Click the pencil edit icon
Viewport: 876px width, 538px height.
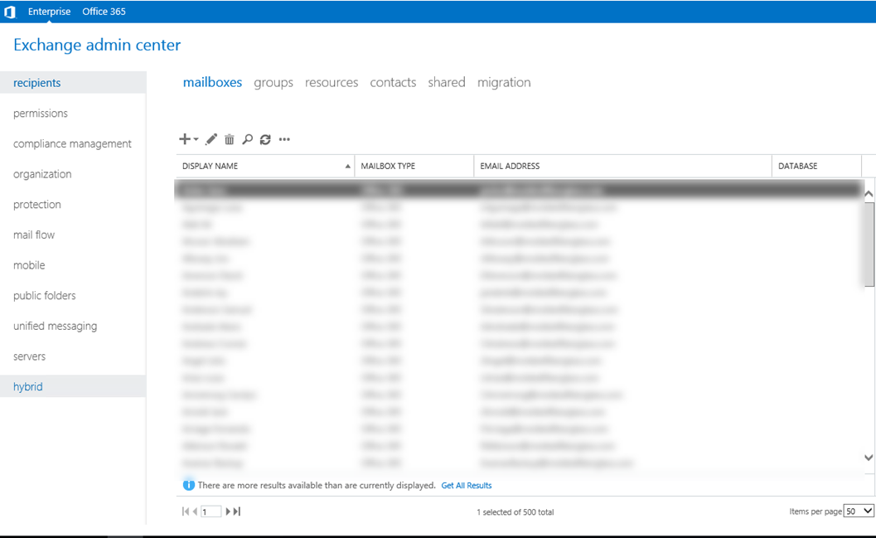coord(211,139)
